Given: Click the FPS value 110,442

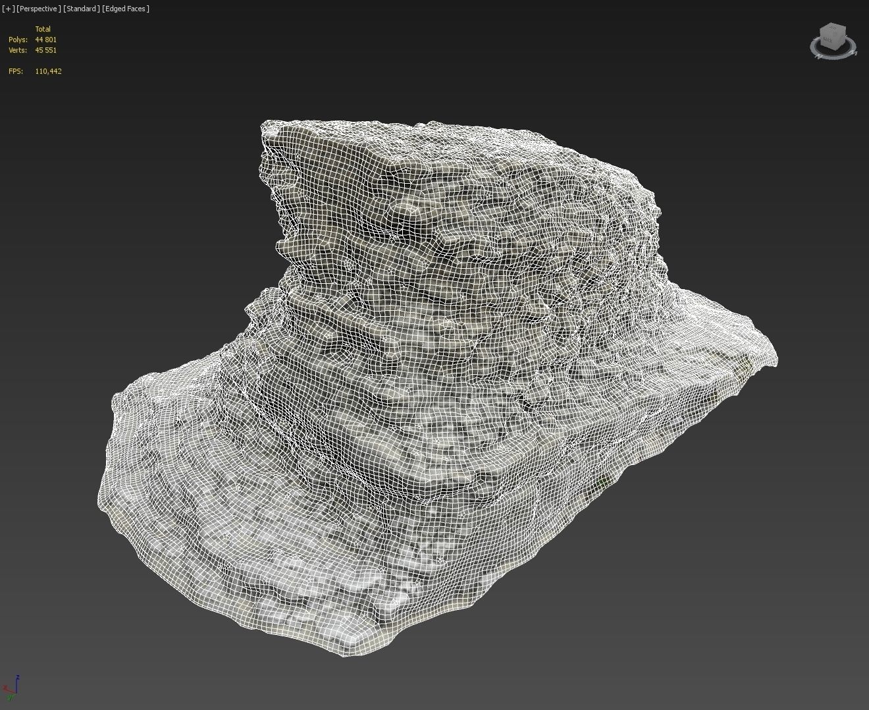Looking at the screenshot, I should coord(49,71).
